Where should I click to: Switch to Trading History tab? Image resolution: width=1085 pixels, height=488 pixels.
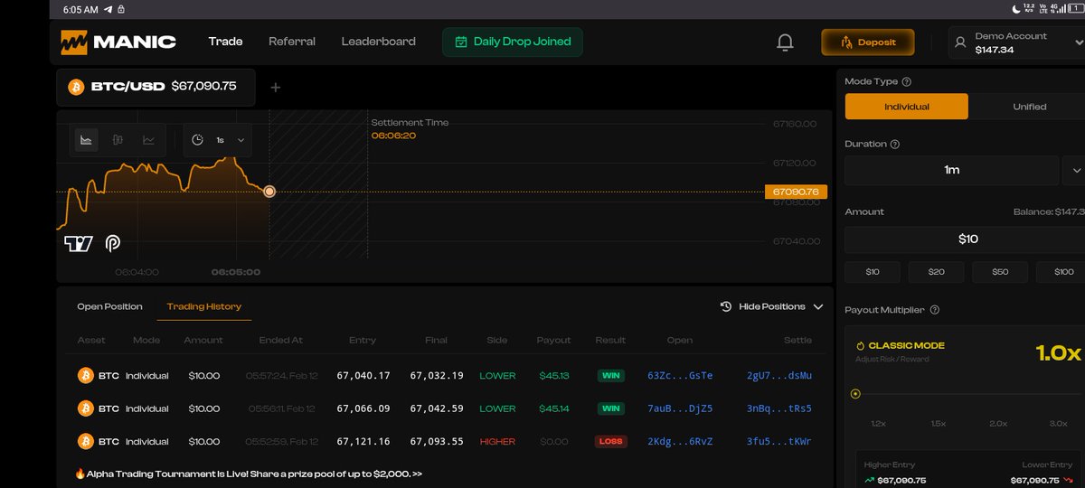204,306
